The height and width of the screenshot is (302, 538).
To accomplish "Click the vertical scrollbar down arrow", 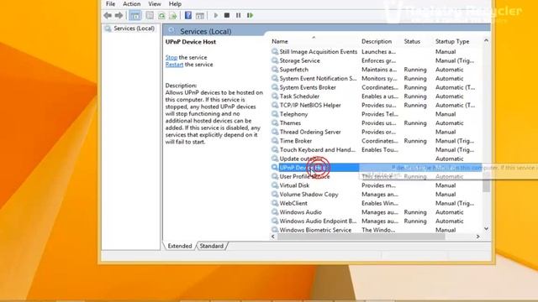I will (x=486, y=228).
